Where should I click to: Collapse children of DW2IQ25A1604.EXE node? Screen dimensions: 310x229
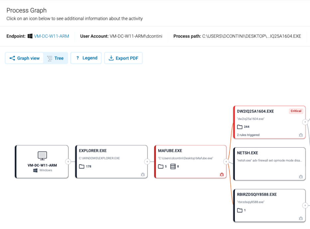[x=305, y=122]
